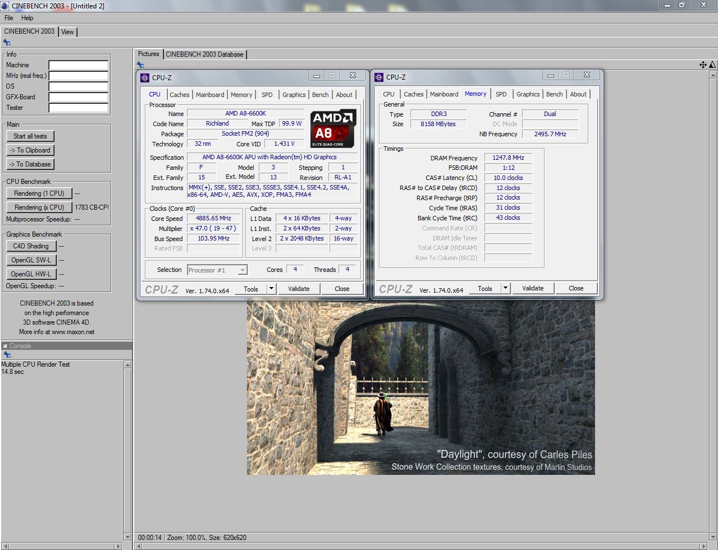
Task: Click the pin icon under CINEBENCH 2003 tab
Action: tap(7, 43)
